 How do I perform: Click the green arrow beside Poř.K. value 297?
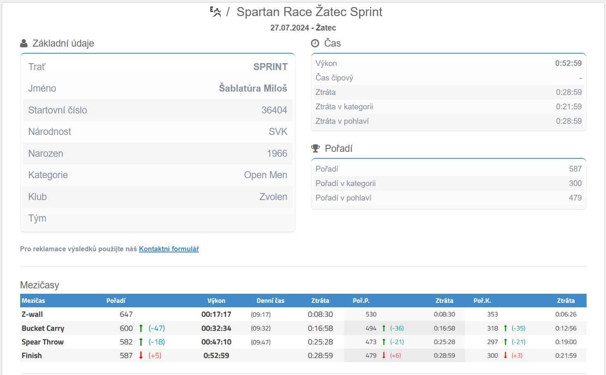(x=505, y=342)
